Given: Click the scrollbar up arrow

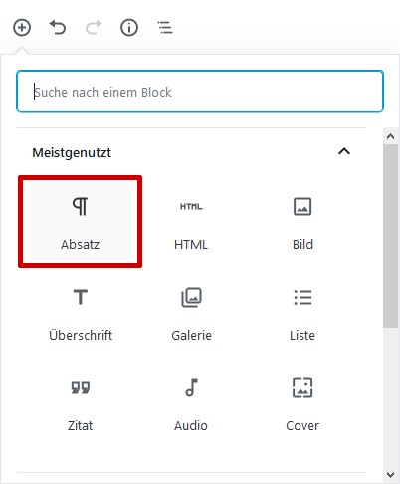Looking at the screenshot, I should pyautogui.click(x=391, y=136).
